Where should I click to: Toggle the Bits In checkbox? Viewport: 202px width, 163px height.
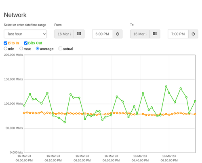(x=6, y=43)
